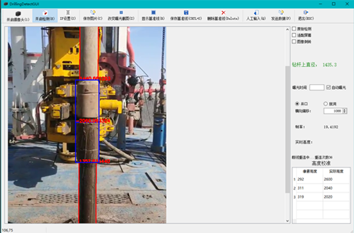Toggle the 开启检测 start-detection toolbar button
The height and width of the screenshot is (233, 354).
pyautogui.click(x=45, y=15)
